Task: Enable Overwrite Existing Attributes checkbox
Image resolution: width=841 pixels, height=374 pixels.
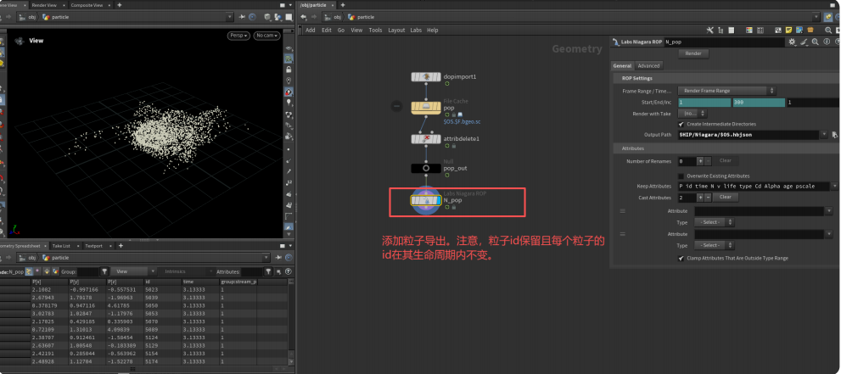Action: [x=681, y=175]
